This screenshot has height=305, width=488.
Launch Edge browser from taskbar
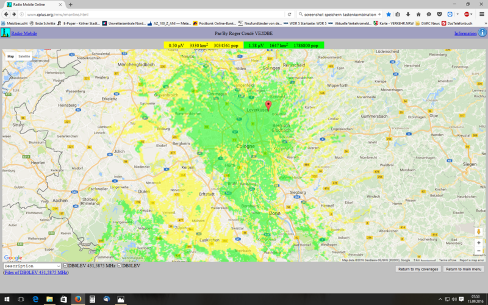(35, 299)
